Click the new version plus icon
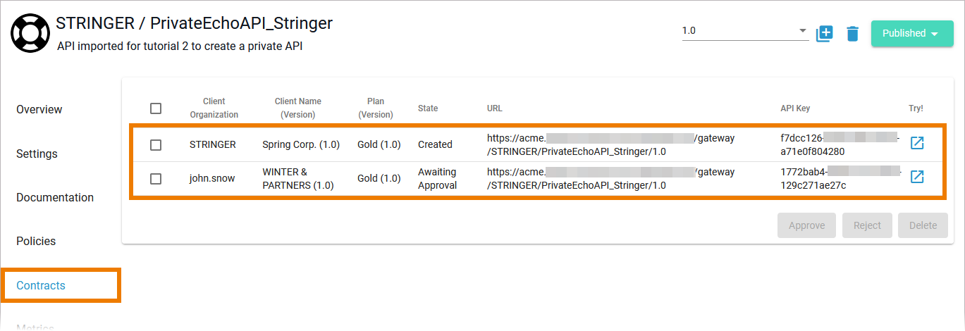The height and width of the screenshot is (331, 965). click(x=825, y=33)
